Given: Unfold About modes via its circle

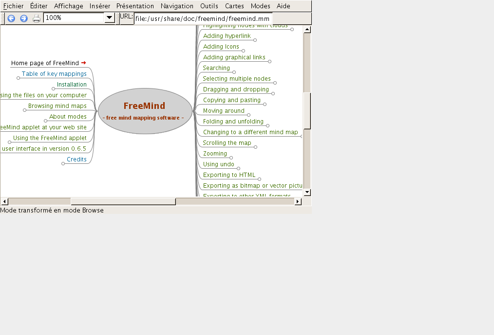Looking at the screenshot, I should coord(46,121).
